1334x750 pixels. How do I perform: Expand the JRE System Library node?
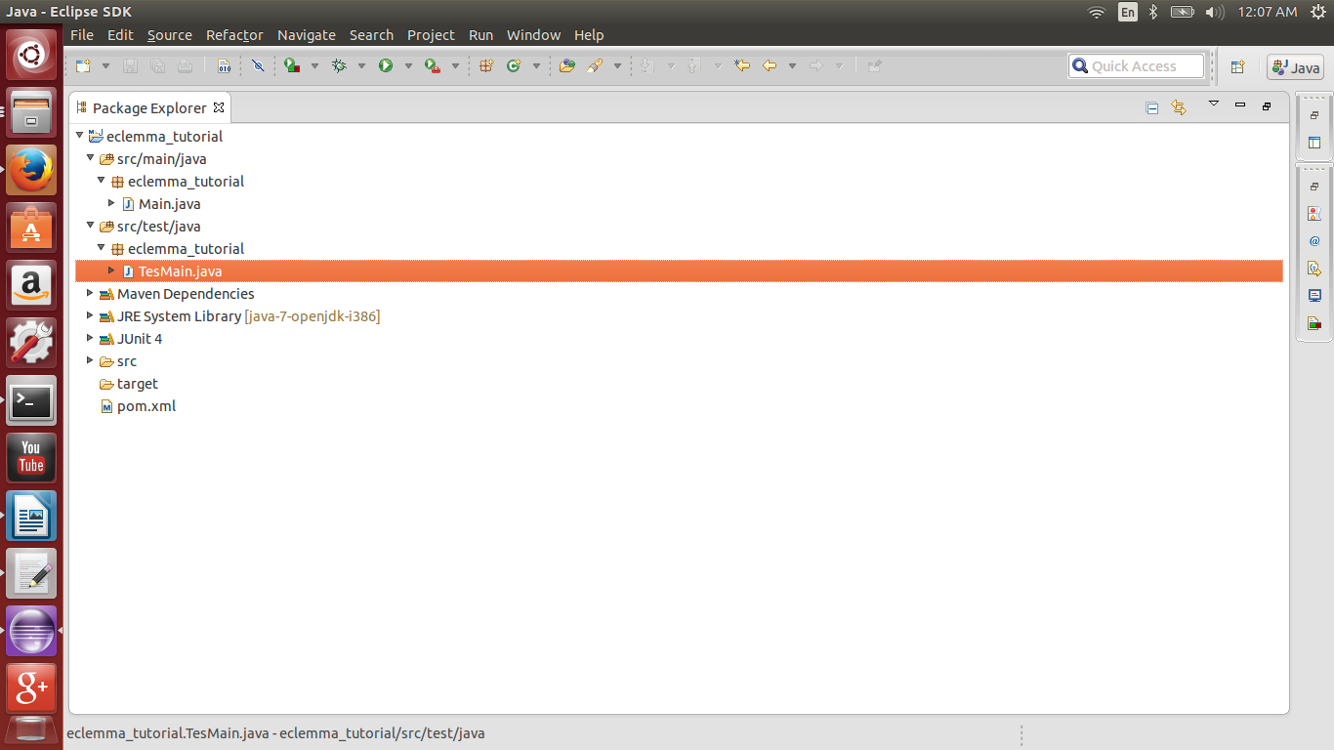[x=90, y=315]
